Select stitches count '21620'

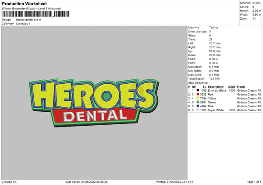point(256,3)
